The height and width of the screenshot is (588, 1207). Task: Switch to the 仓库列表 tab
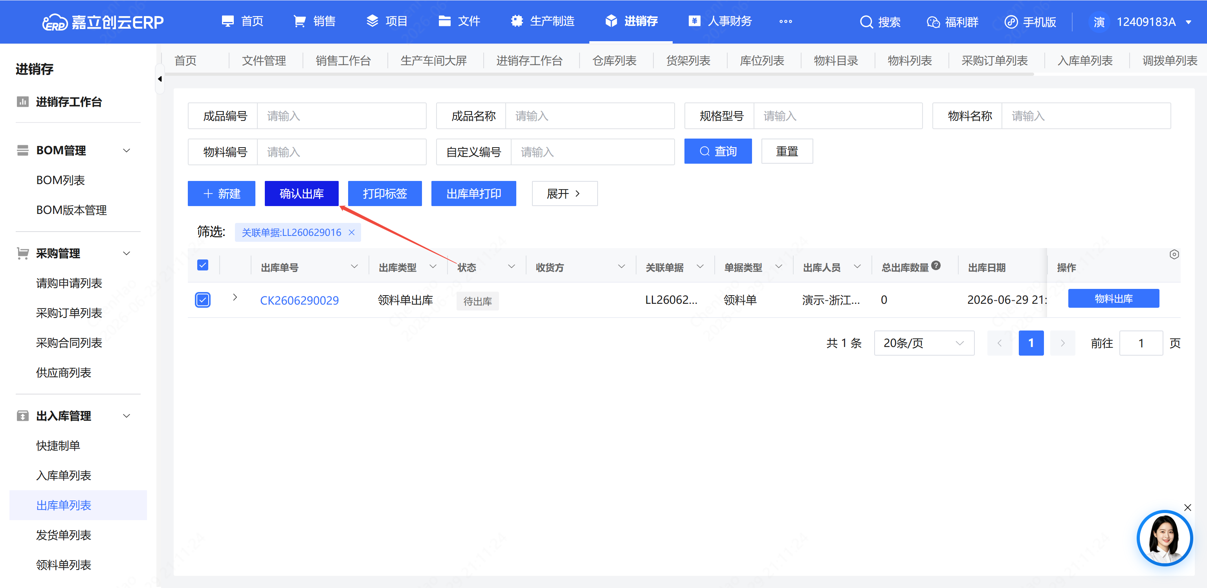click(x=614, y=61)
